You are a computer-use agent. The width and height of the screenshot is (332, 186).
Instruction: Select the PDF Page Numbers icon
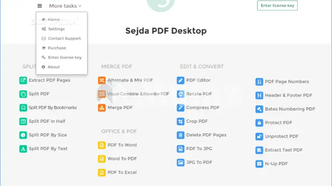(259, 82)
